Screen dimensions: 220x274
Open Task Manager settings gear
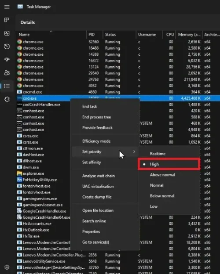pyautogui.click(x=7, y=267)
